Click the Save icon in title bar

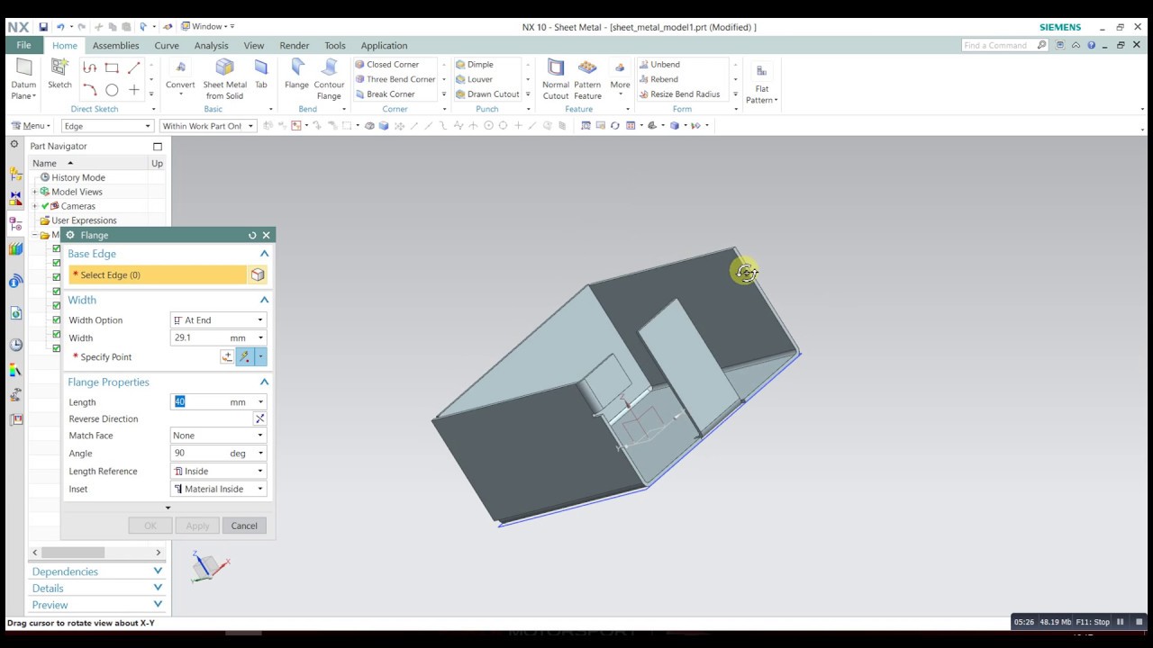click(x=43, y=27)
